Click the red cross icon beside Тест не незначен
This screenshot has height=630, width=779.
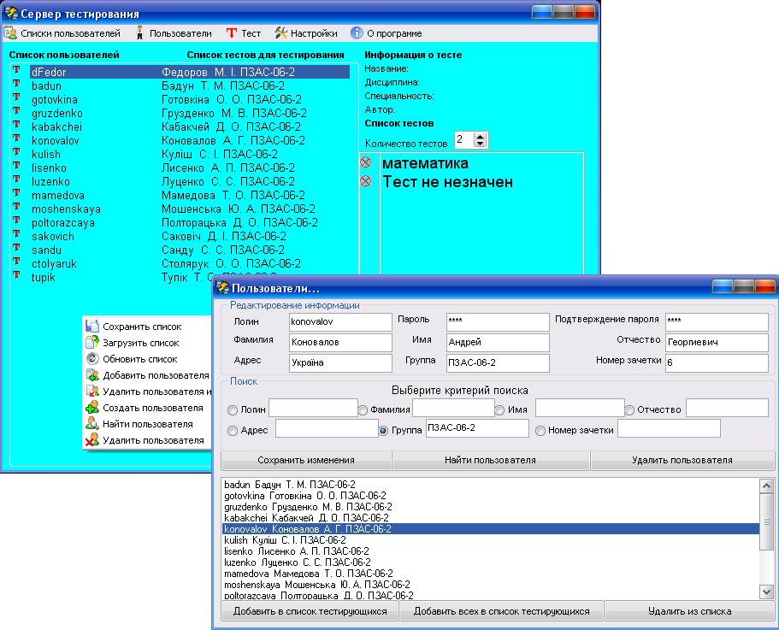[x=366, y=181]
